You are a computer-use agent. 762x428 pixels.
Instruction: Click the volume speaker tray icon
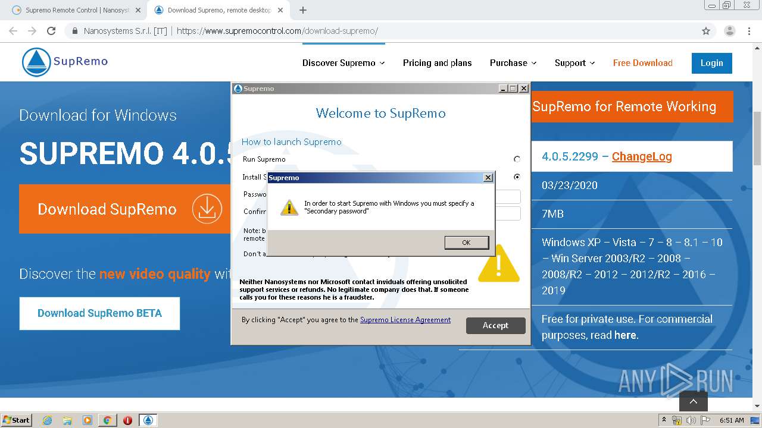coord(691,420)
